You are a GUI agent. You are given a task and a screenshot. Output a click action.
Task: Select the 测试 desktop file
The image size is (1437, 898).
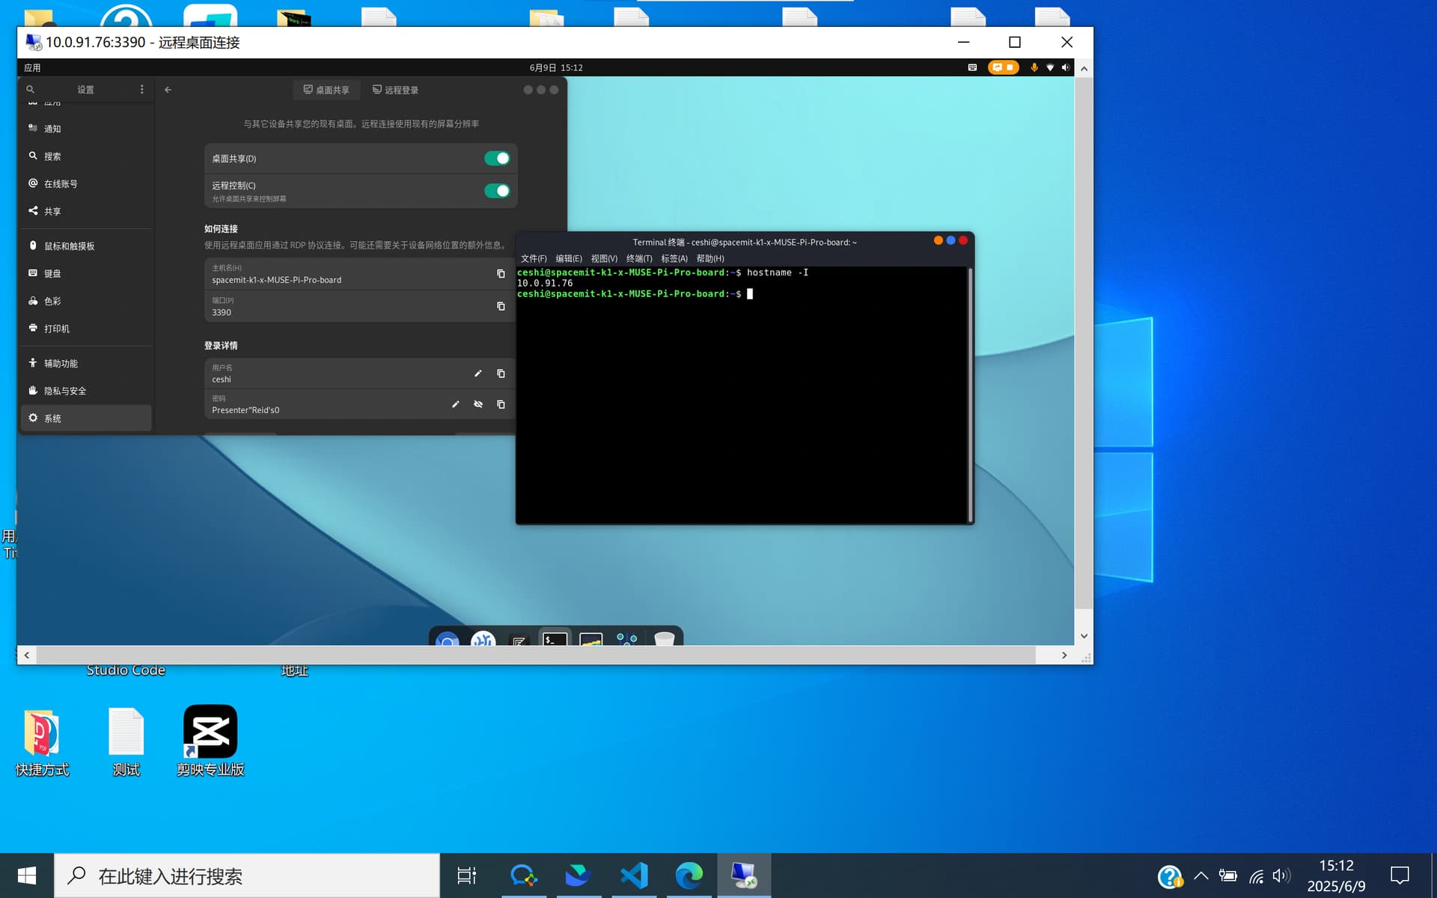pos(126,741)
